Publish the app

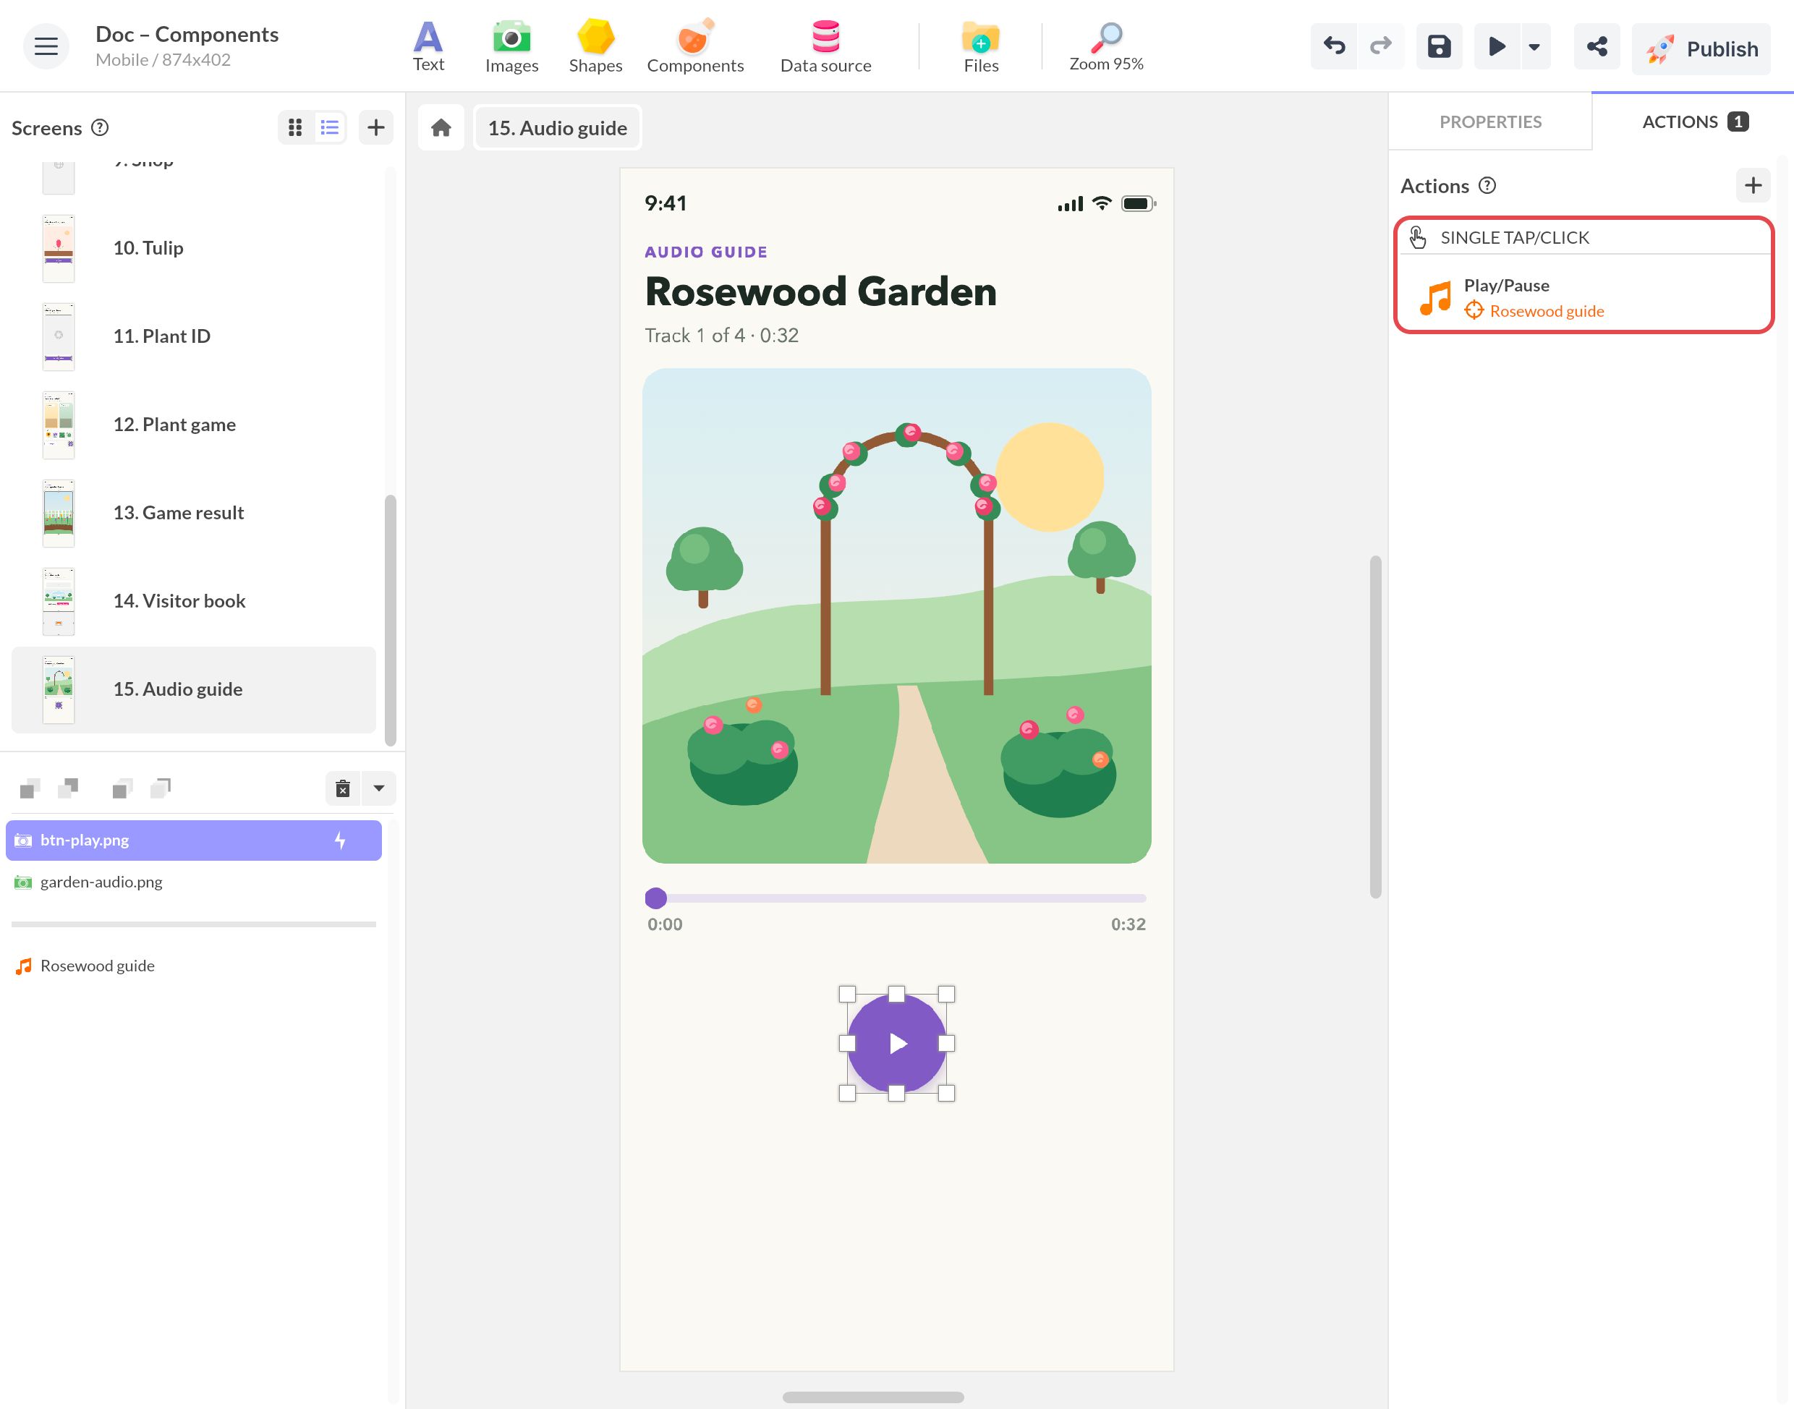click(x=1701, y=48)
